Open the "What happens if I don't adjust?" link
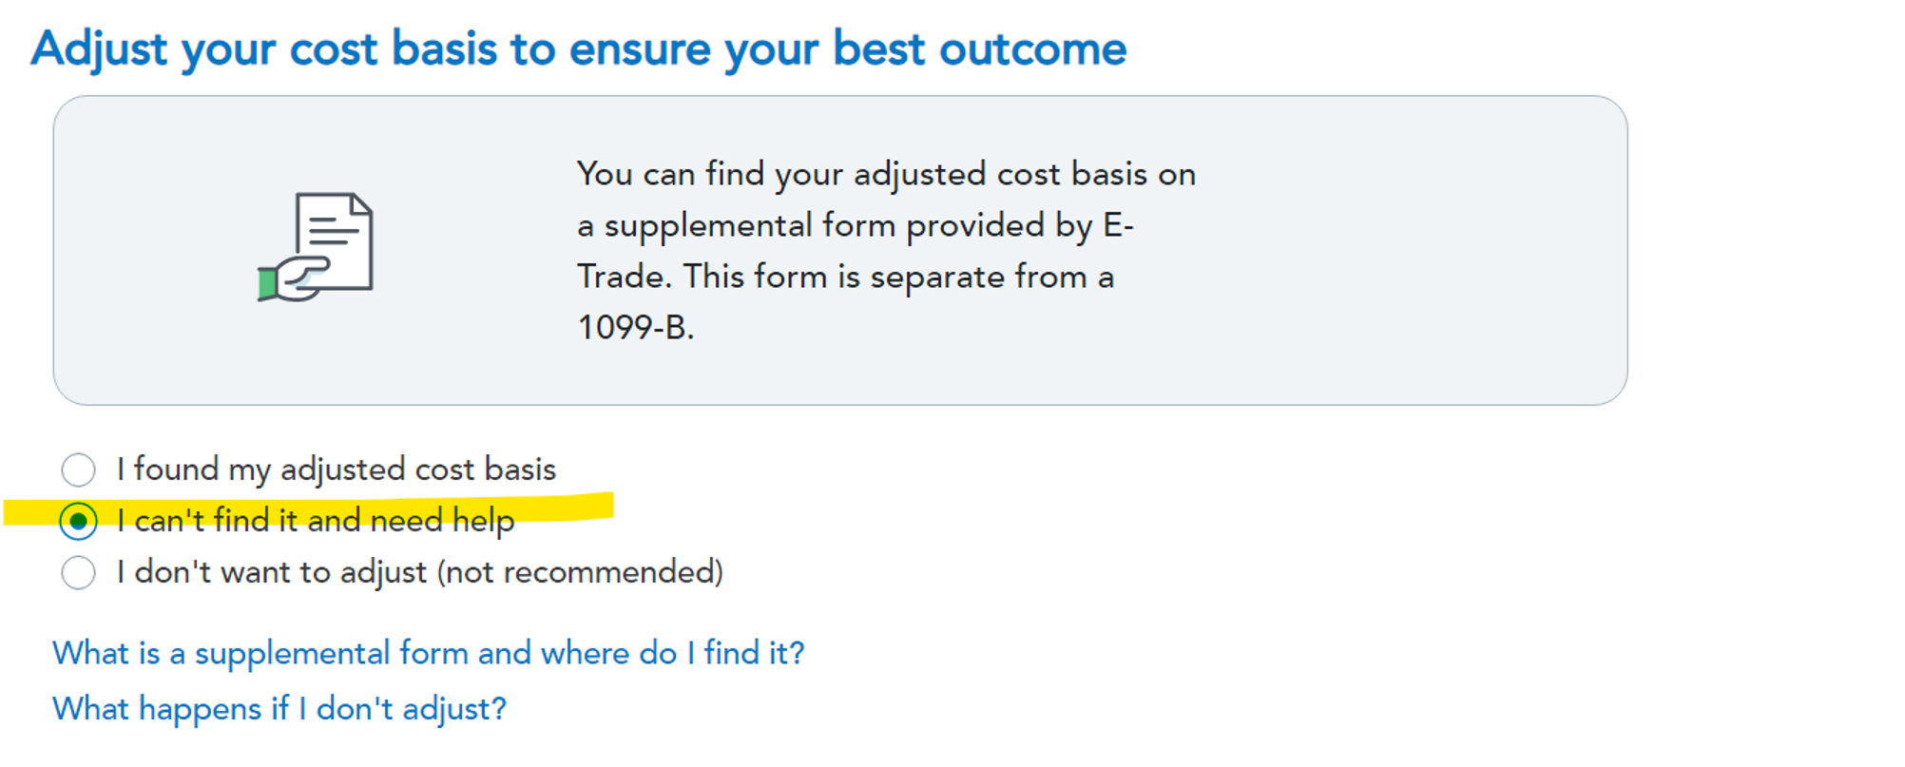 coord(279,709)
